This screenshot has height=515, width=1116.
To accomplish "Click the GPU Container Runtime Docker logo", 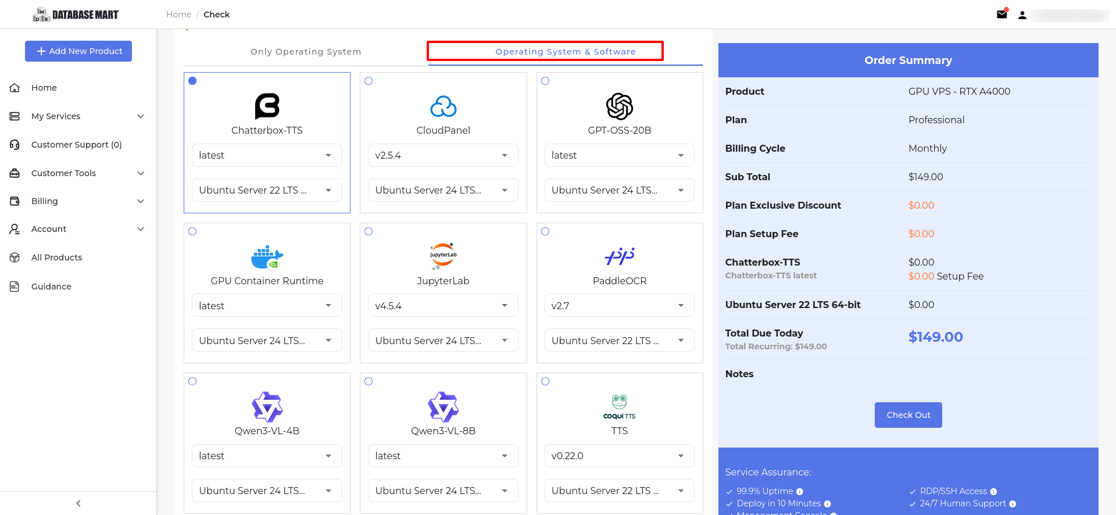I will pos(267,257).
